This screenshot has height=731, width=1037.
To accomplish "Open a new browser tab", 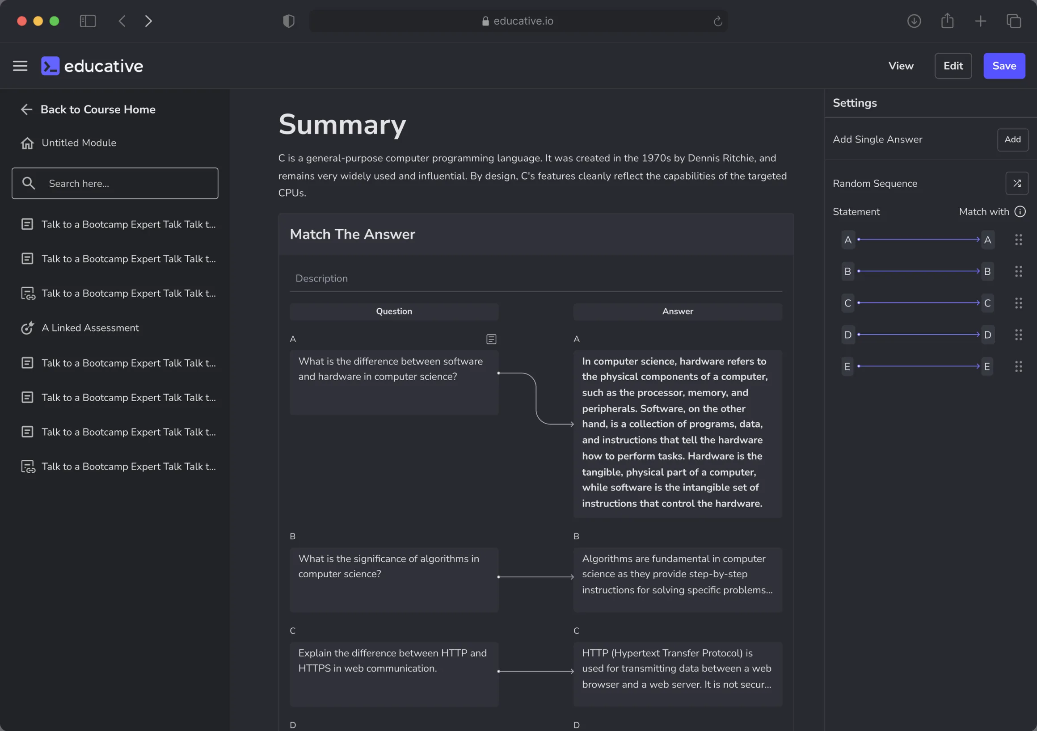I will (x=981, y=21).
